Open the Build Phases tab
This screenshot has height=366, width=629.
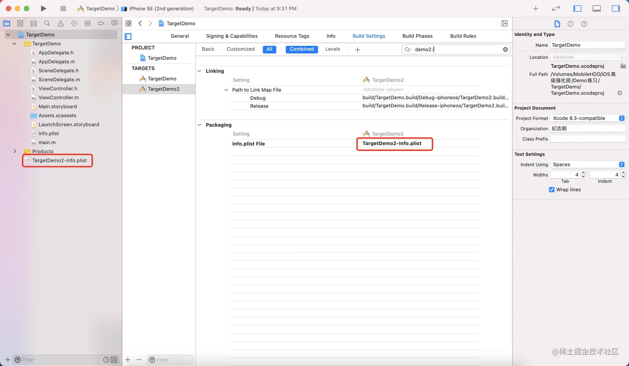[417, 36]
